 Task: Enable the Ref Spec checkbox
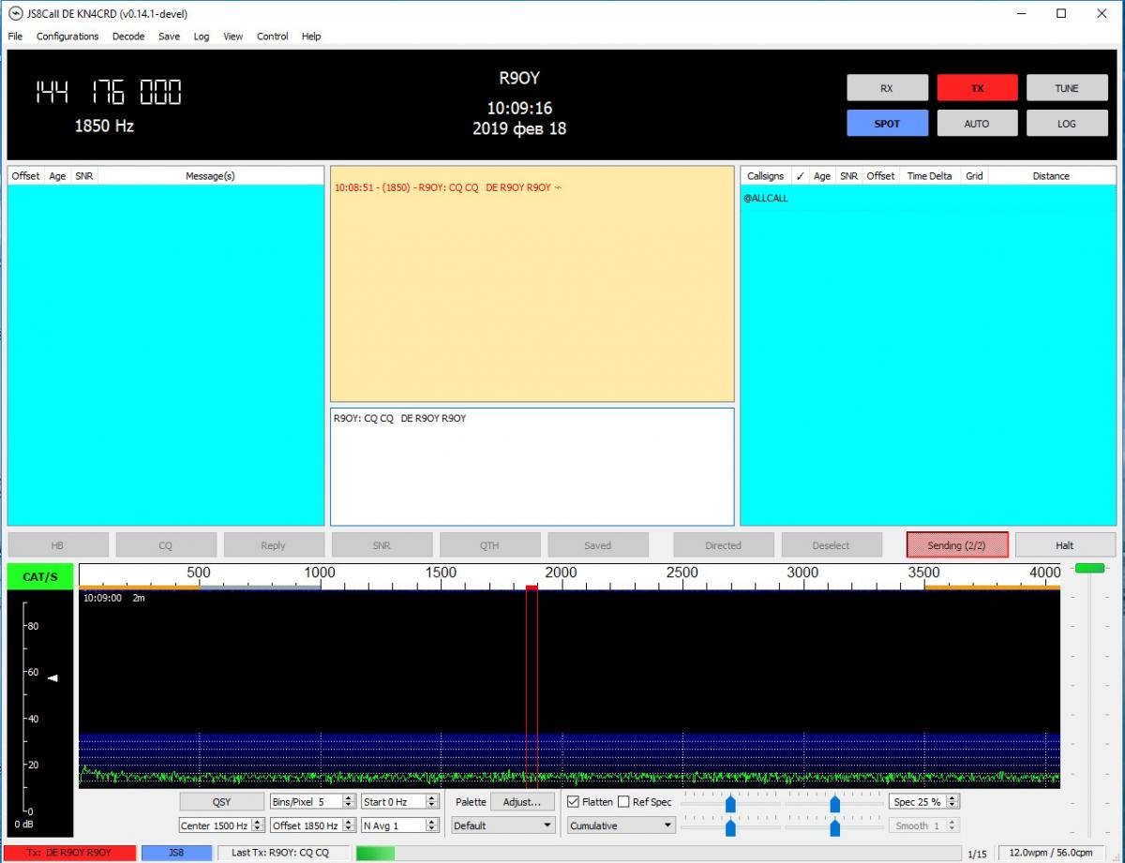(x=624, y=802)
